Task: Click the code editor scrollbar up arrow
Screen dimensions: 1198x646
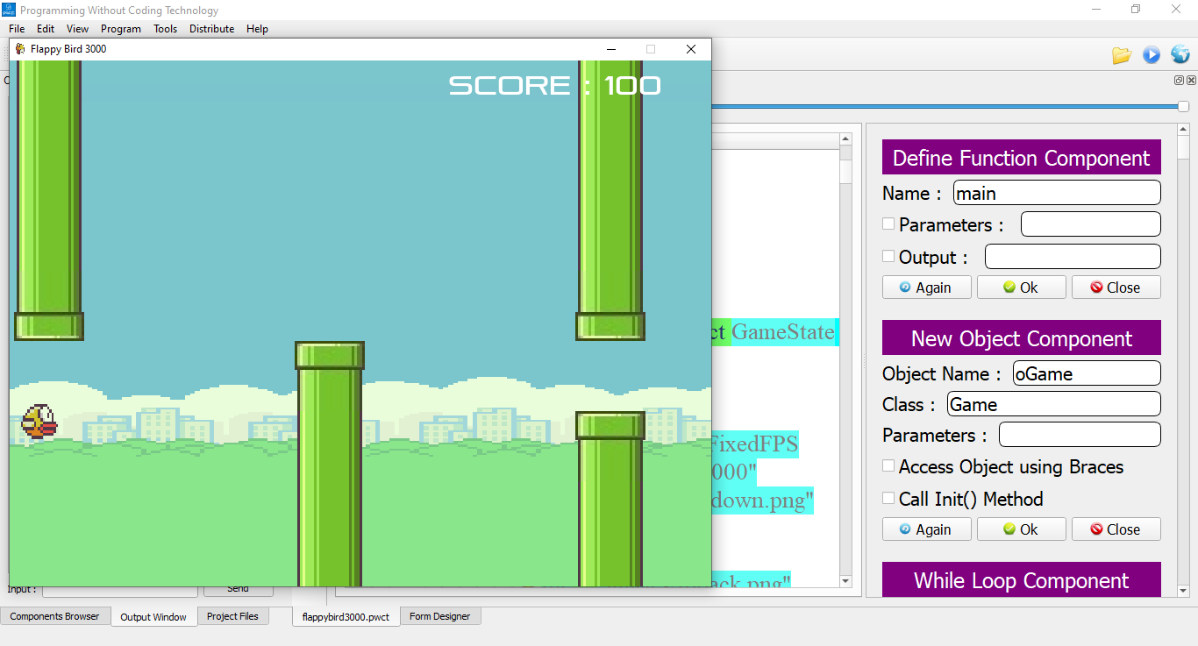Action: pyautogui.click(x=845, y=139)
